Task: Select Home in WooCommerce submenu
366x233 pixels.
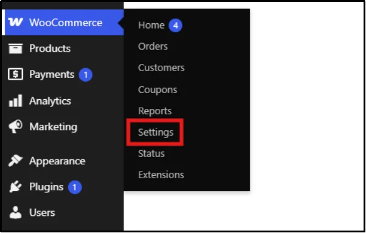Action: point(151,25)
